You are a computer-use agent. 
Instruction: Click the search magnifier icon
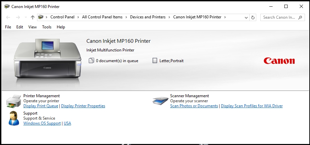(300, 17)
